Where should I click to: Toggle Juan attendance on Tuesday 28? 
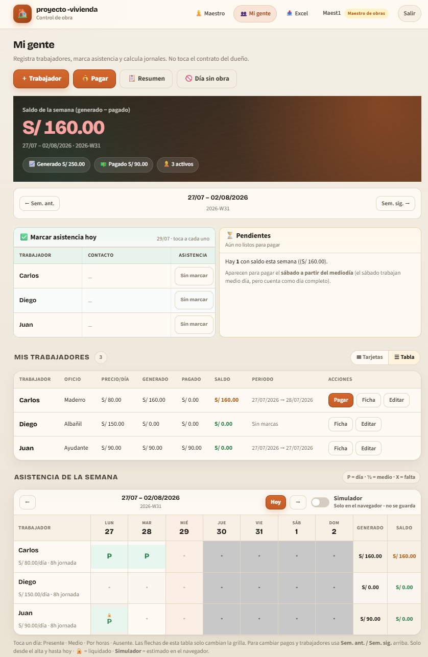click(x=147, y=619)
